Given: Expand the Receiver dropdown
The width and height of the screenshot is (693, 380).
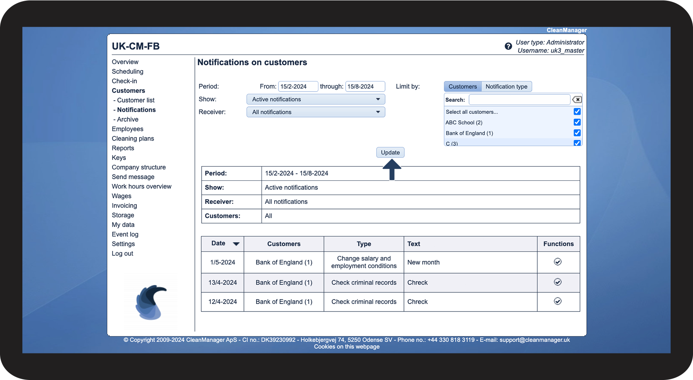Looking at the screenshot, I should pos(316,112).
